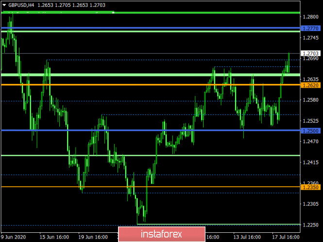This screenshot has width=323, height=242.
Task: Click the 9 Jun 2020 date label
Action: (14, 238)
